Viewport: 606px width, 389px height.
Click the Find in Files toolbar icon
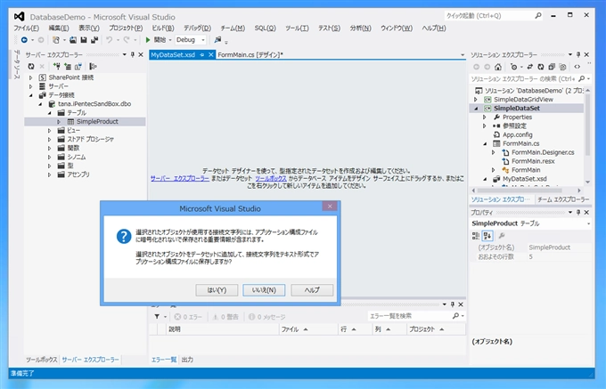(x=217, y=40)
